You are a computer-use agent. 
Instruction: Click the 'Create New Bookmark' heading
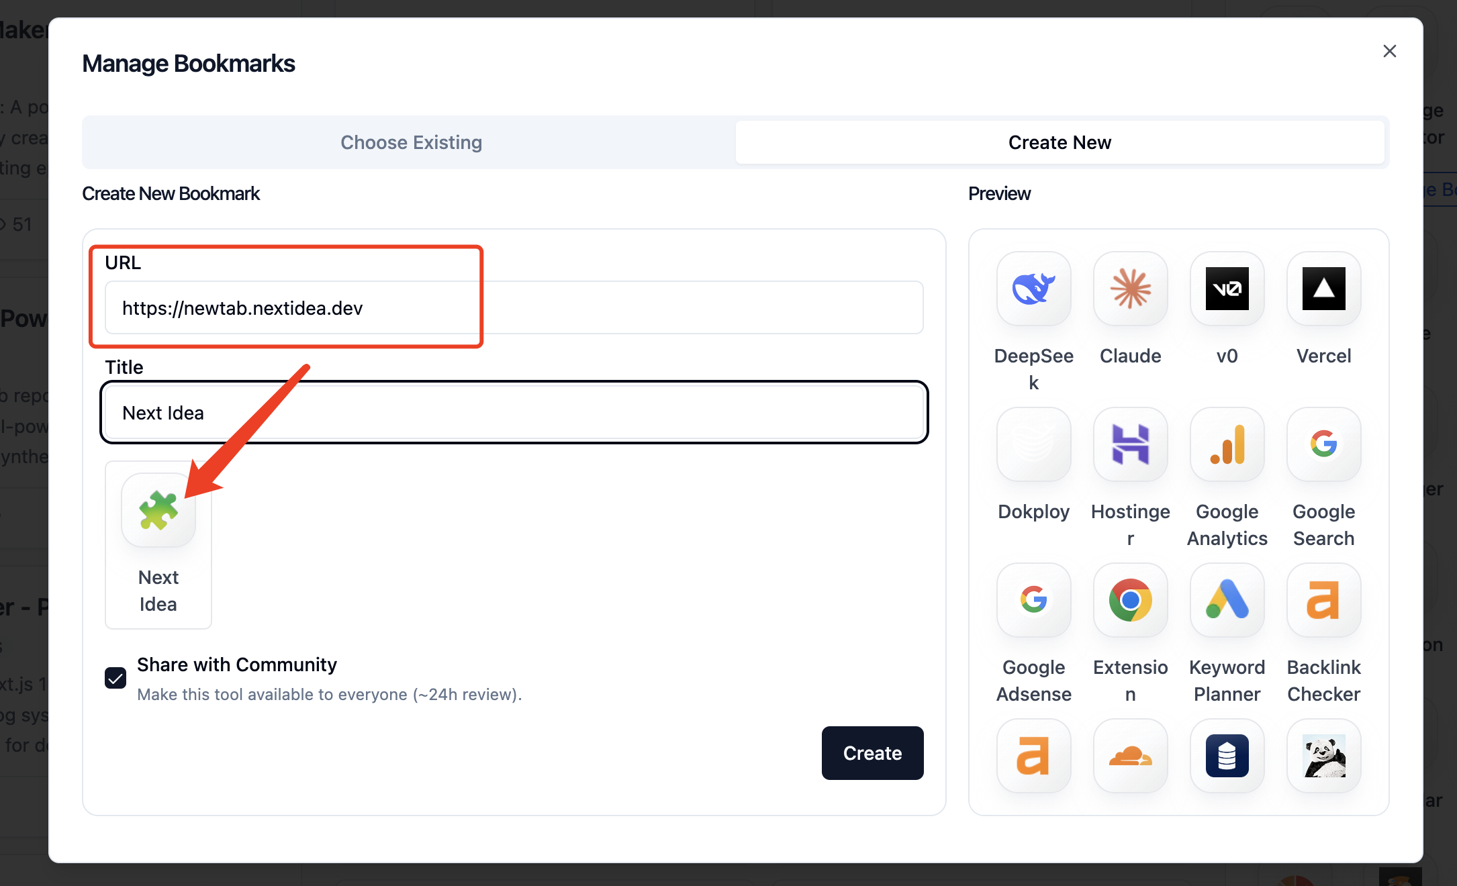(171, 193)
